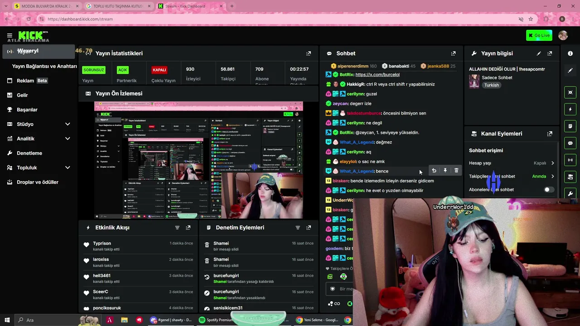The image size is (580, 326).
Task: Open the hamburger menu beside the Kick logo
Action: coord(10,35)
